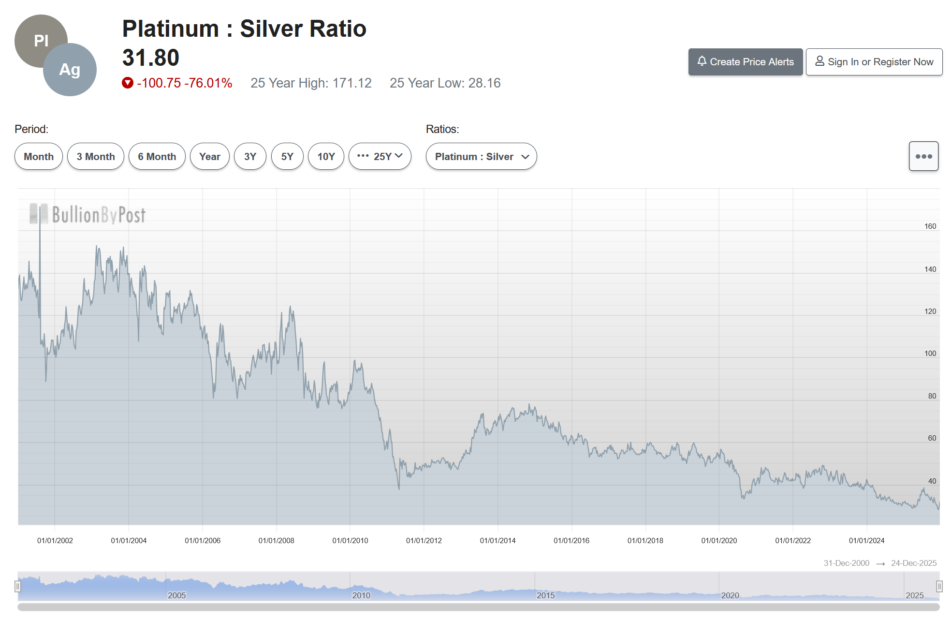Click the user icon beside Sign In

[819, 61]
